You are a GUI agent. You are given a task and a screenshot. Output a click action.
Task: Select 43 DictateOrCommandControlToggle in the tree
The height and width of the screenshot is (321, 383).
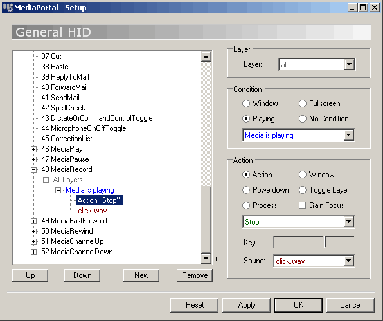pyautogui.click(x=97, y=118)
